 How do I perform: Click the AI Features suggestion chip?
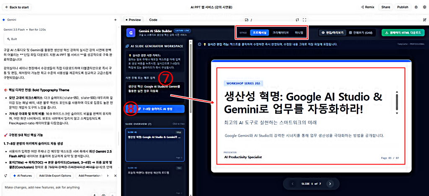[x=22, y=175]
